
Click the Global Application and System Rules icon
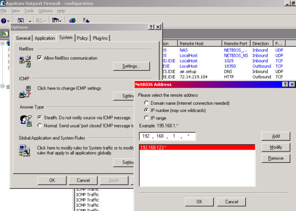25,151
